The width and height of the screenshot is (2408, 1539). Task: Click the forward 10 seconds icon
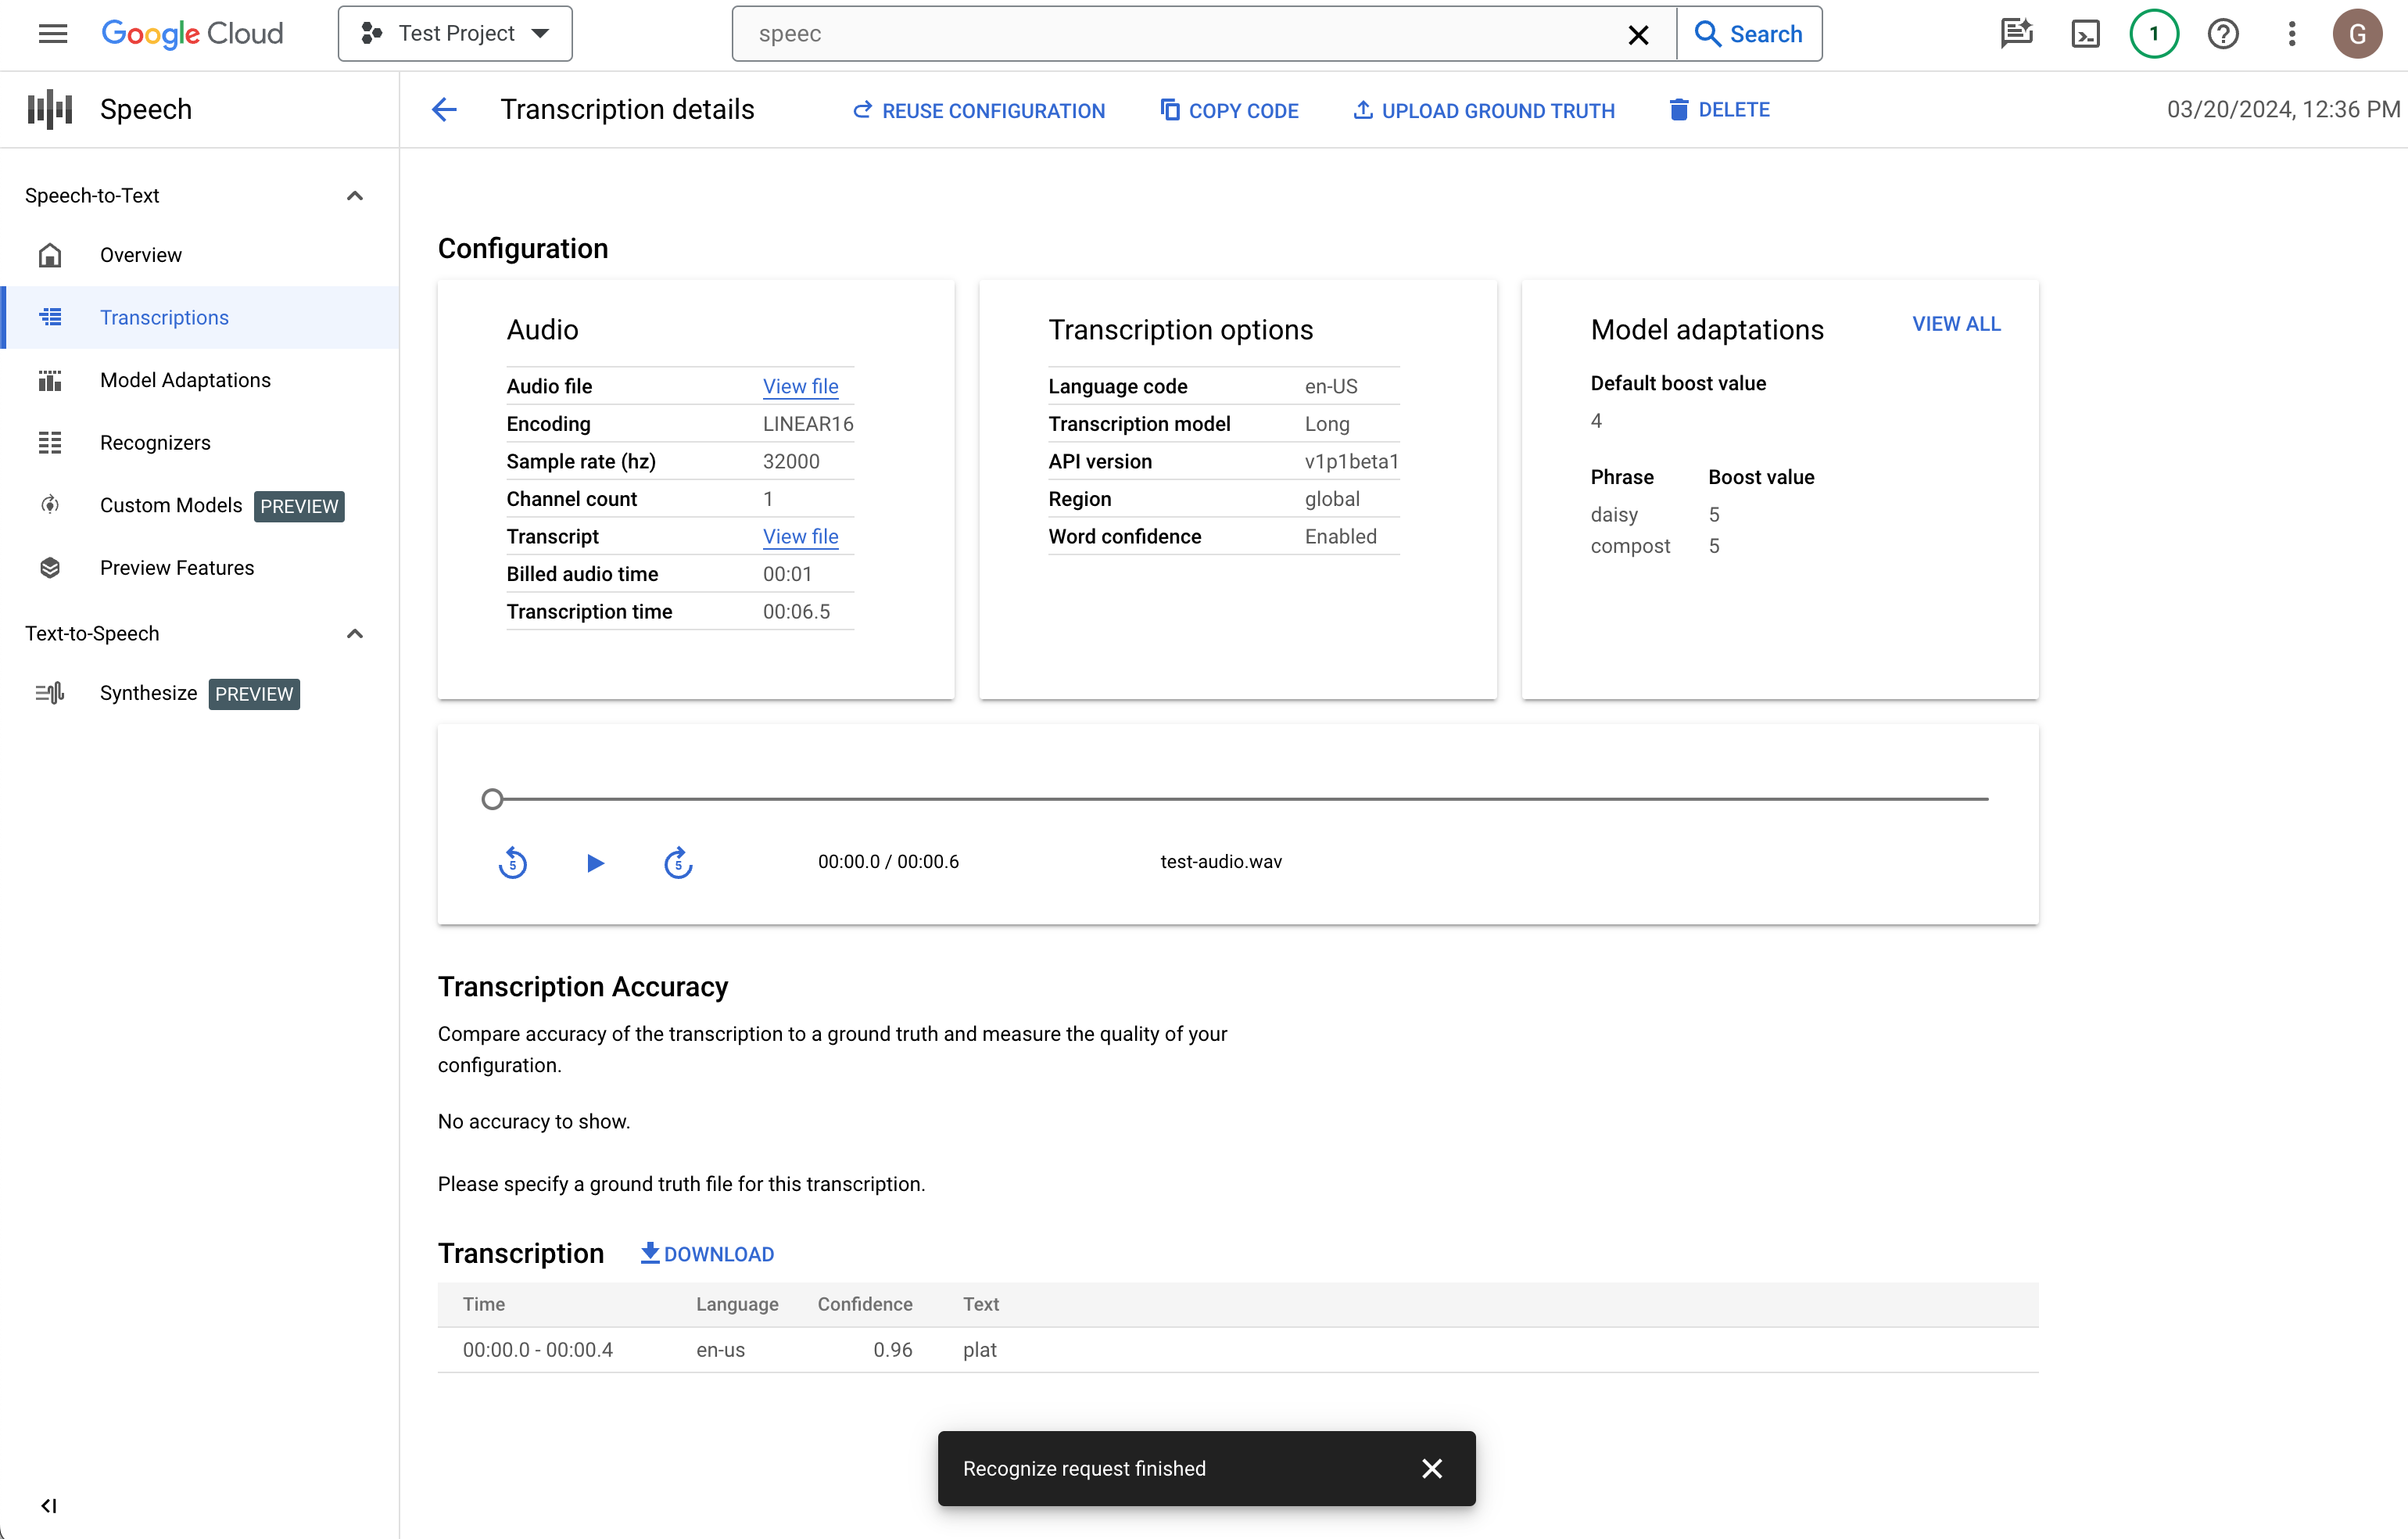coord(678,860)
